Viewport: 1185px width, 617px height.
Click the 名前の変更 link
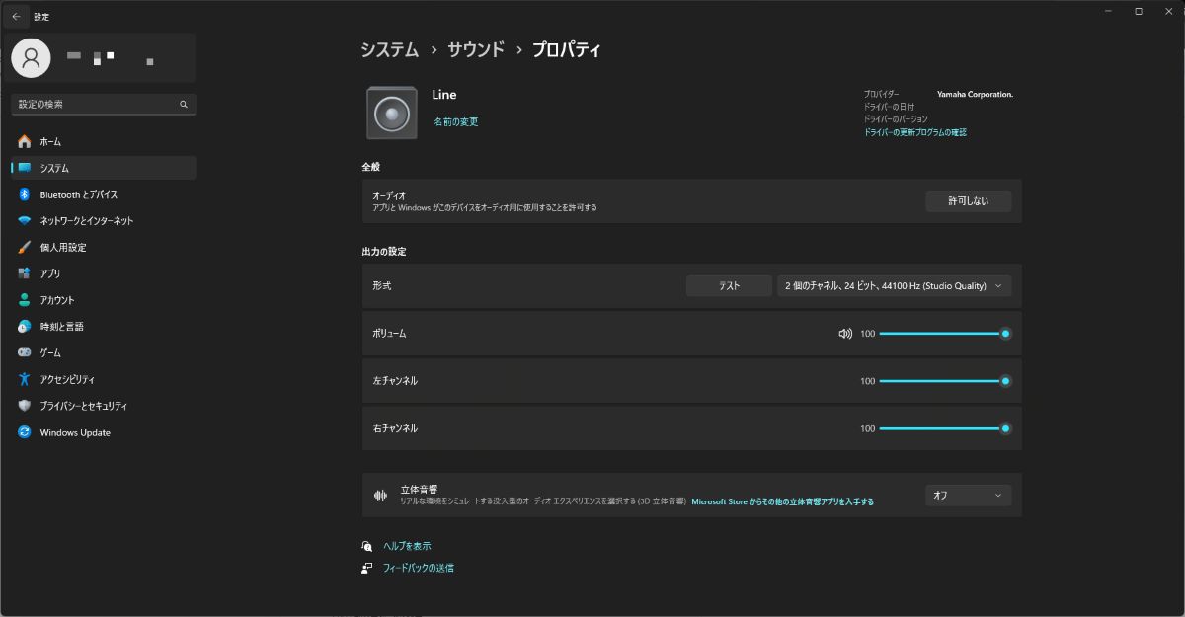pos(455,122)
